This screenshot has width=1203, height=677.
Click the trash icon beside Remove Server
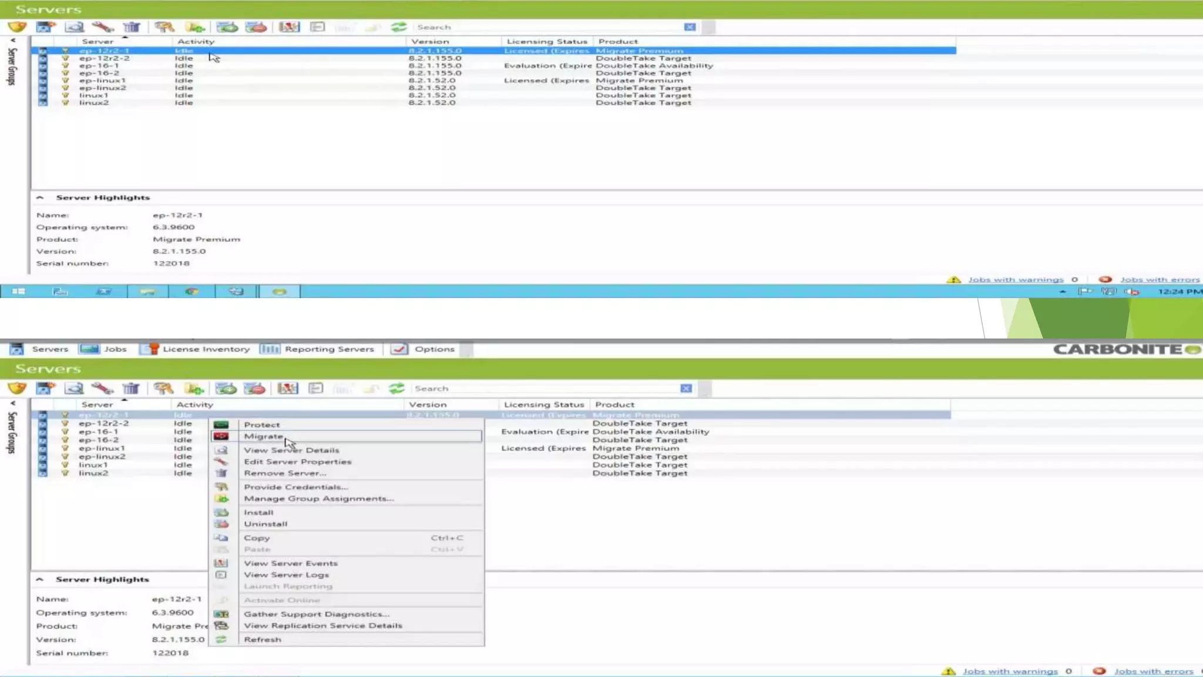221,473
